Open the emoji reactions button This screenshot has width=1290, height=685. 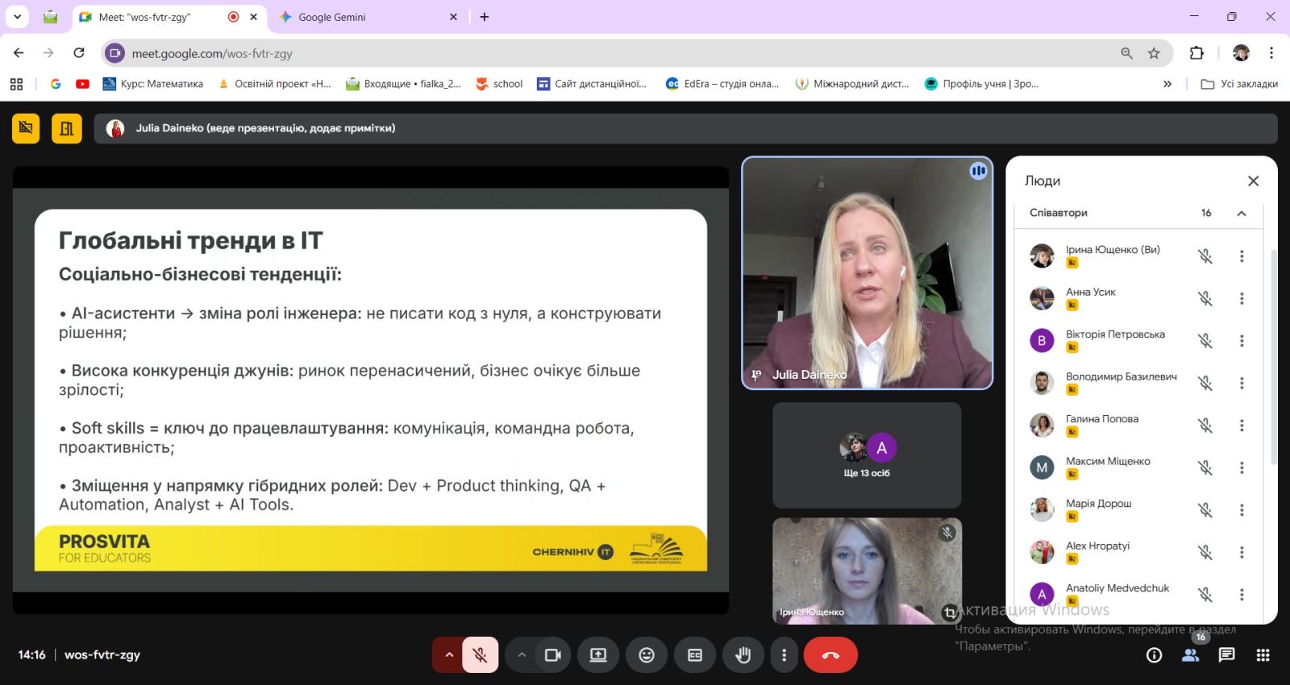(x=647, y=655)
